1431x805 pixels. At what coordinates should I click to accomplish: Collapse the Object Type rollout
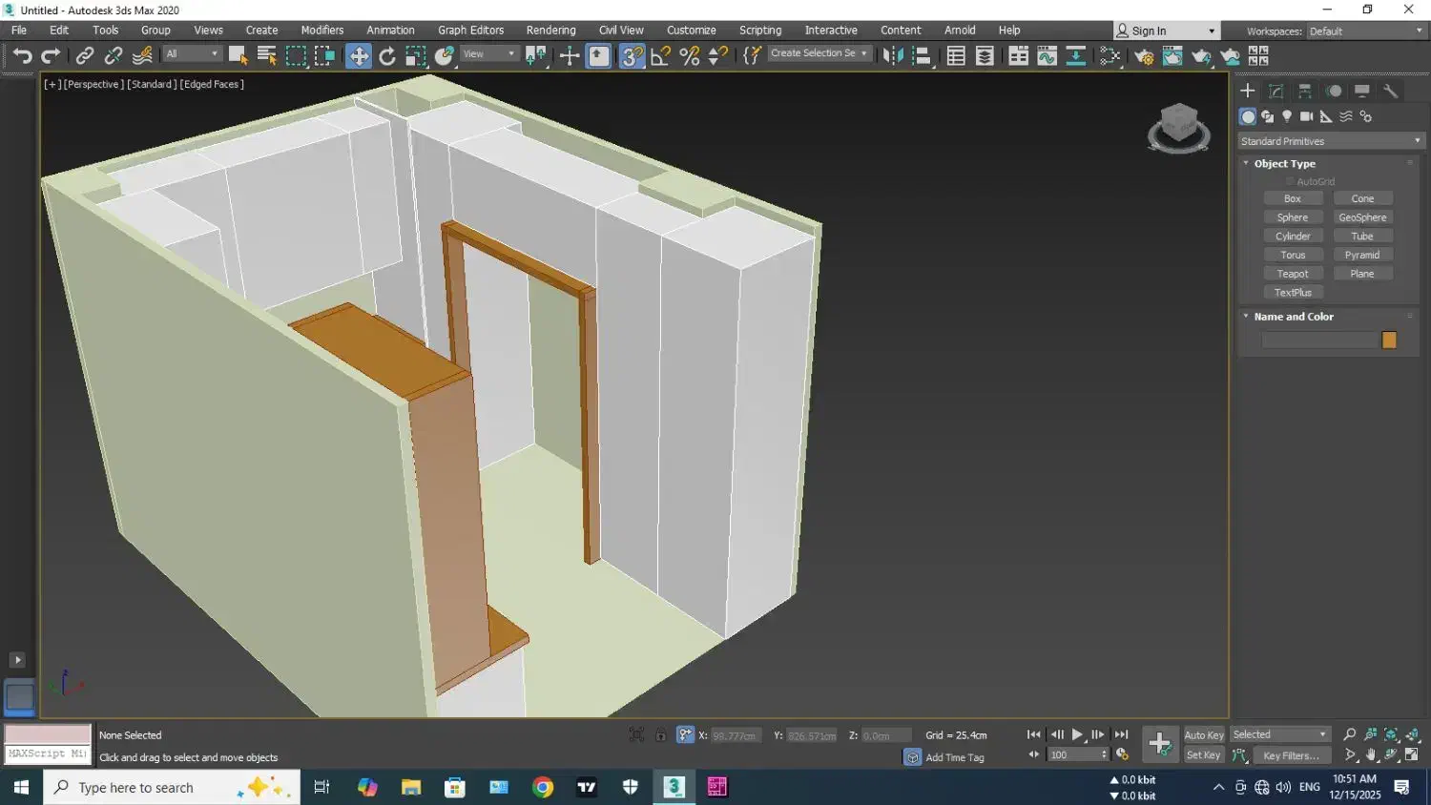tap(1284, 164)
